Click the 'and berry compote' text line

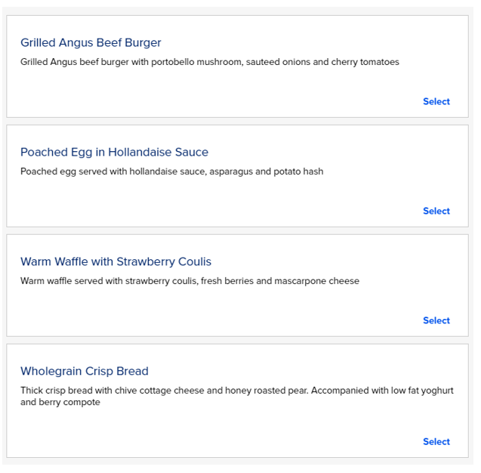tap(60, 402)
